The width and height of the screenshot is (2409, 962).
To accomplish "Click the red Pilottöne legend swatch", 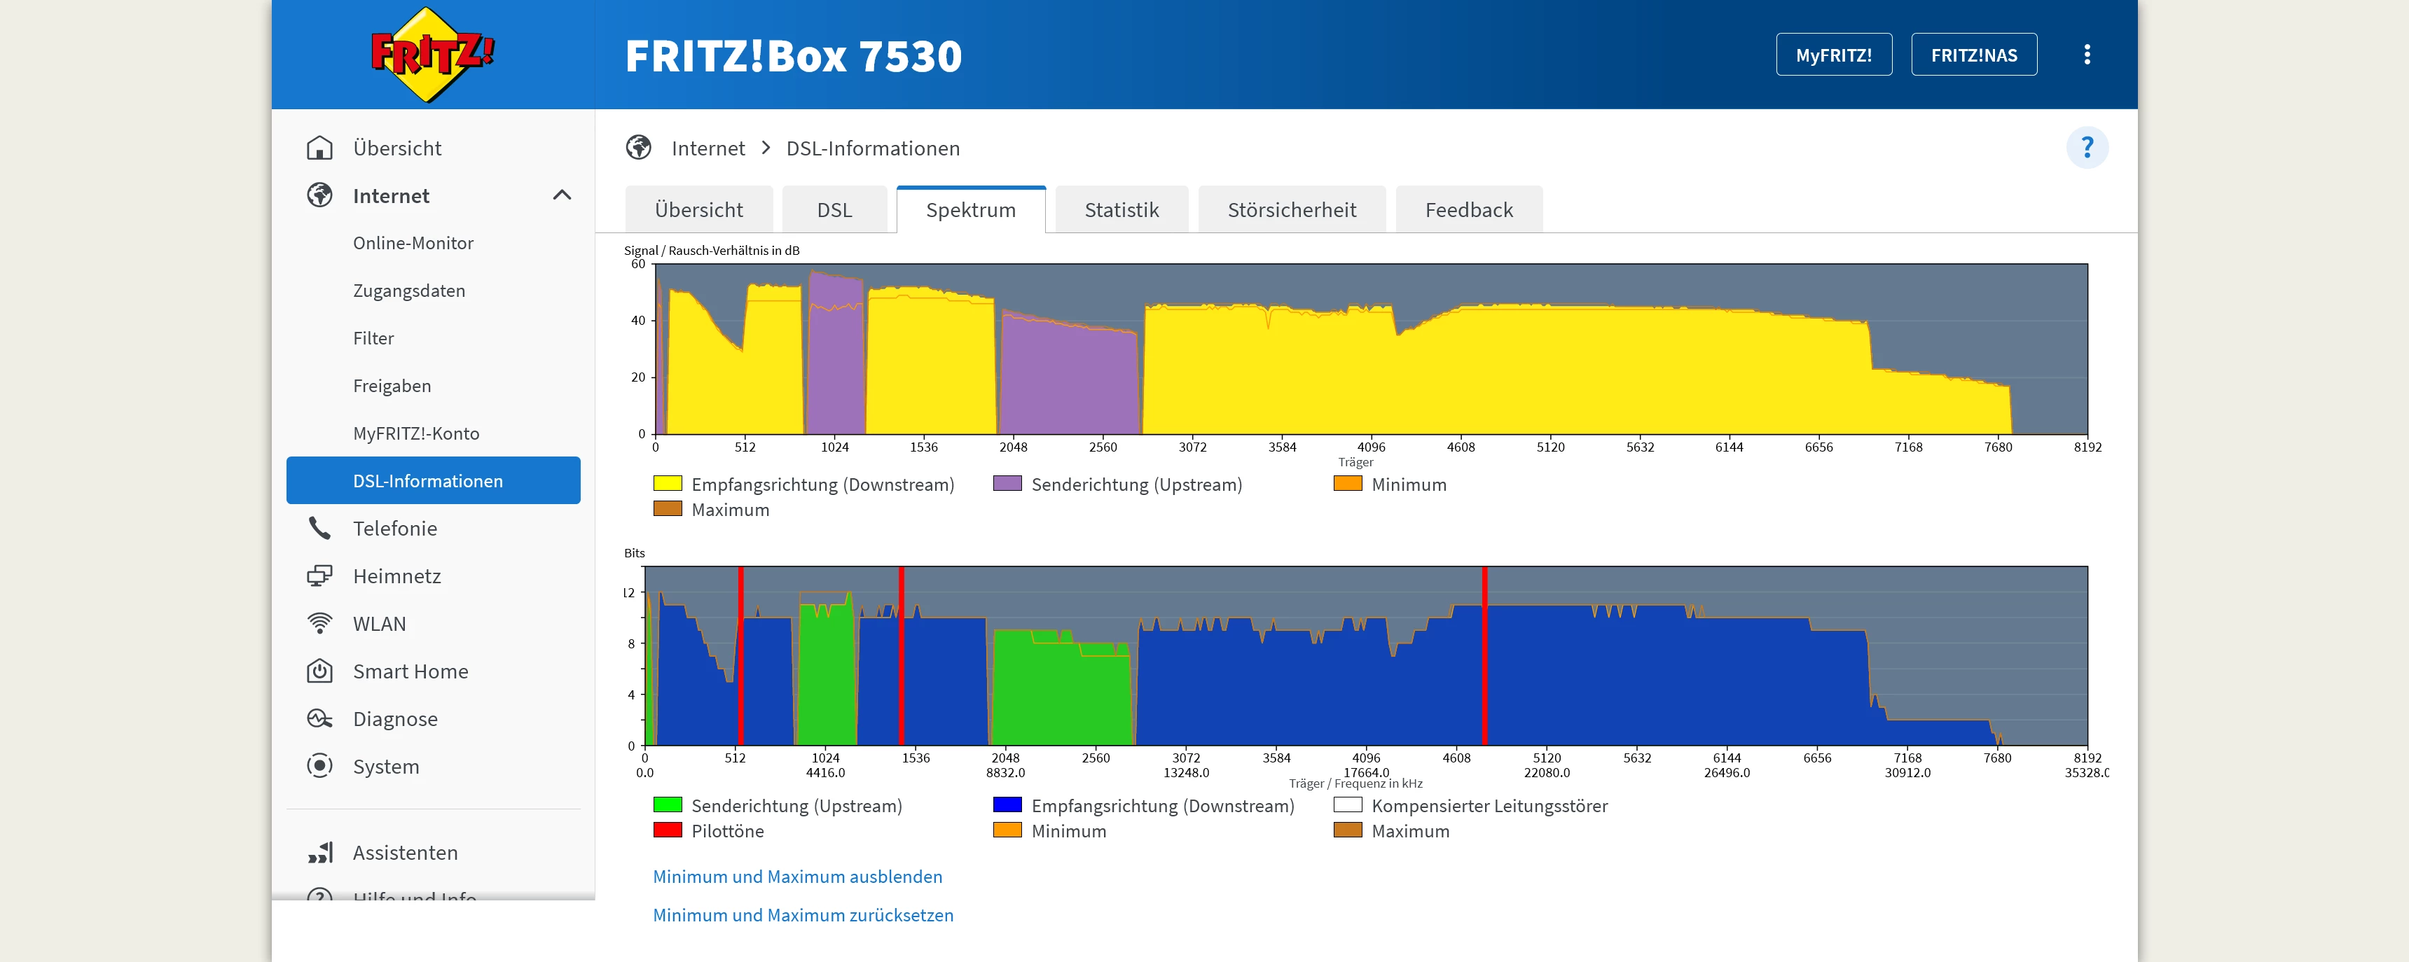I will click(x=667, y=830).
